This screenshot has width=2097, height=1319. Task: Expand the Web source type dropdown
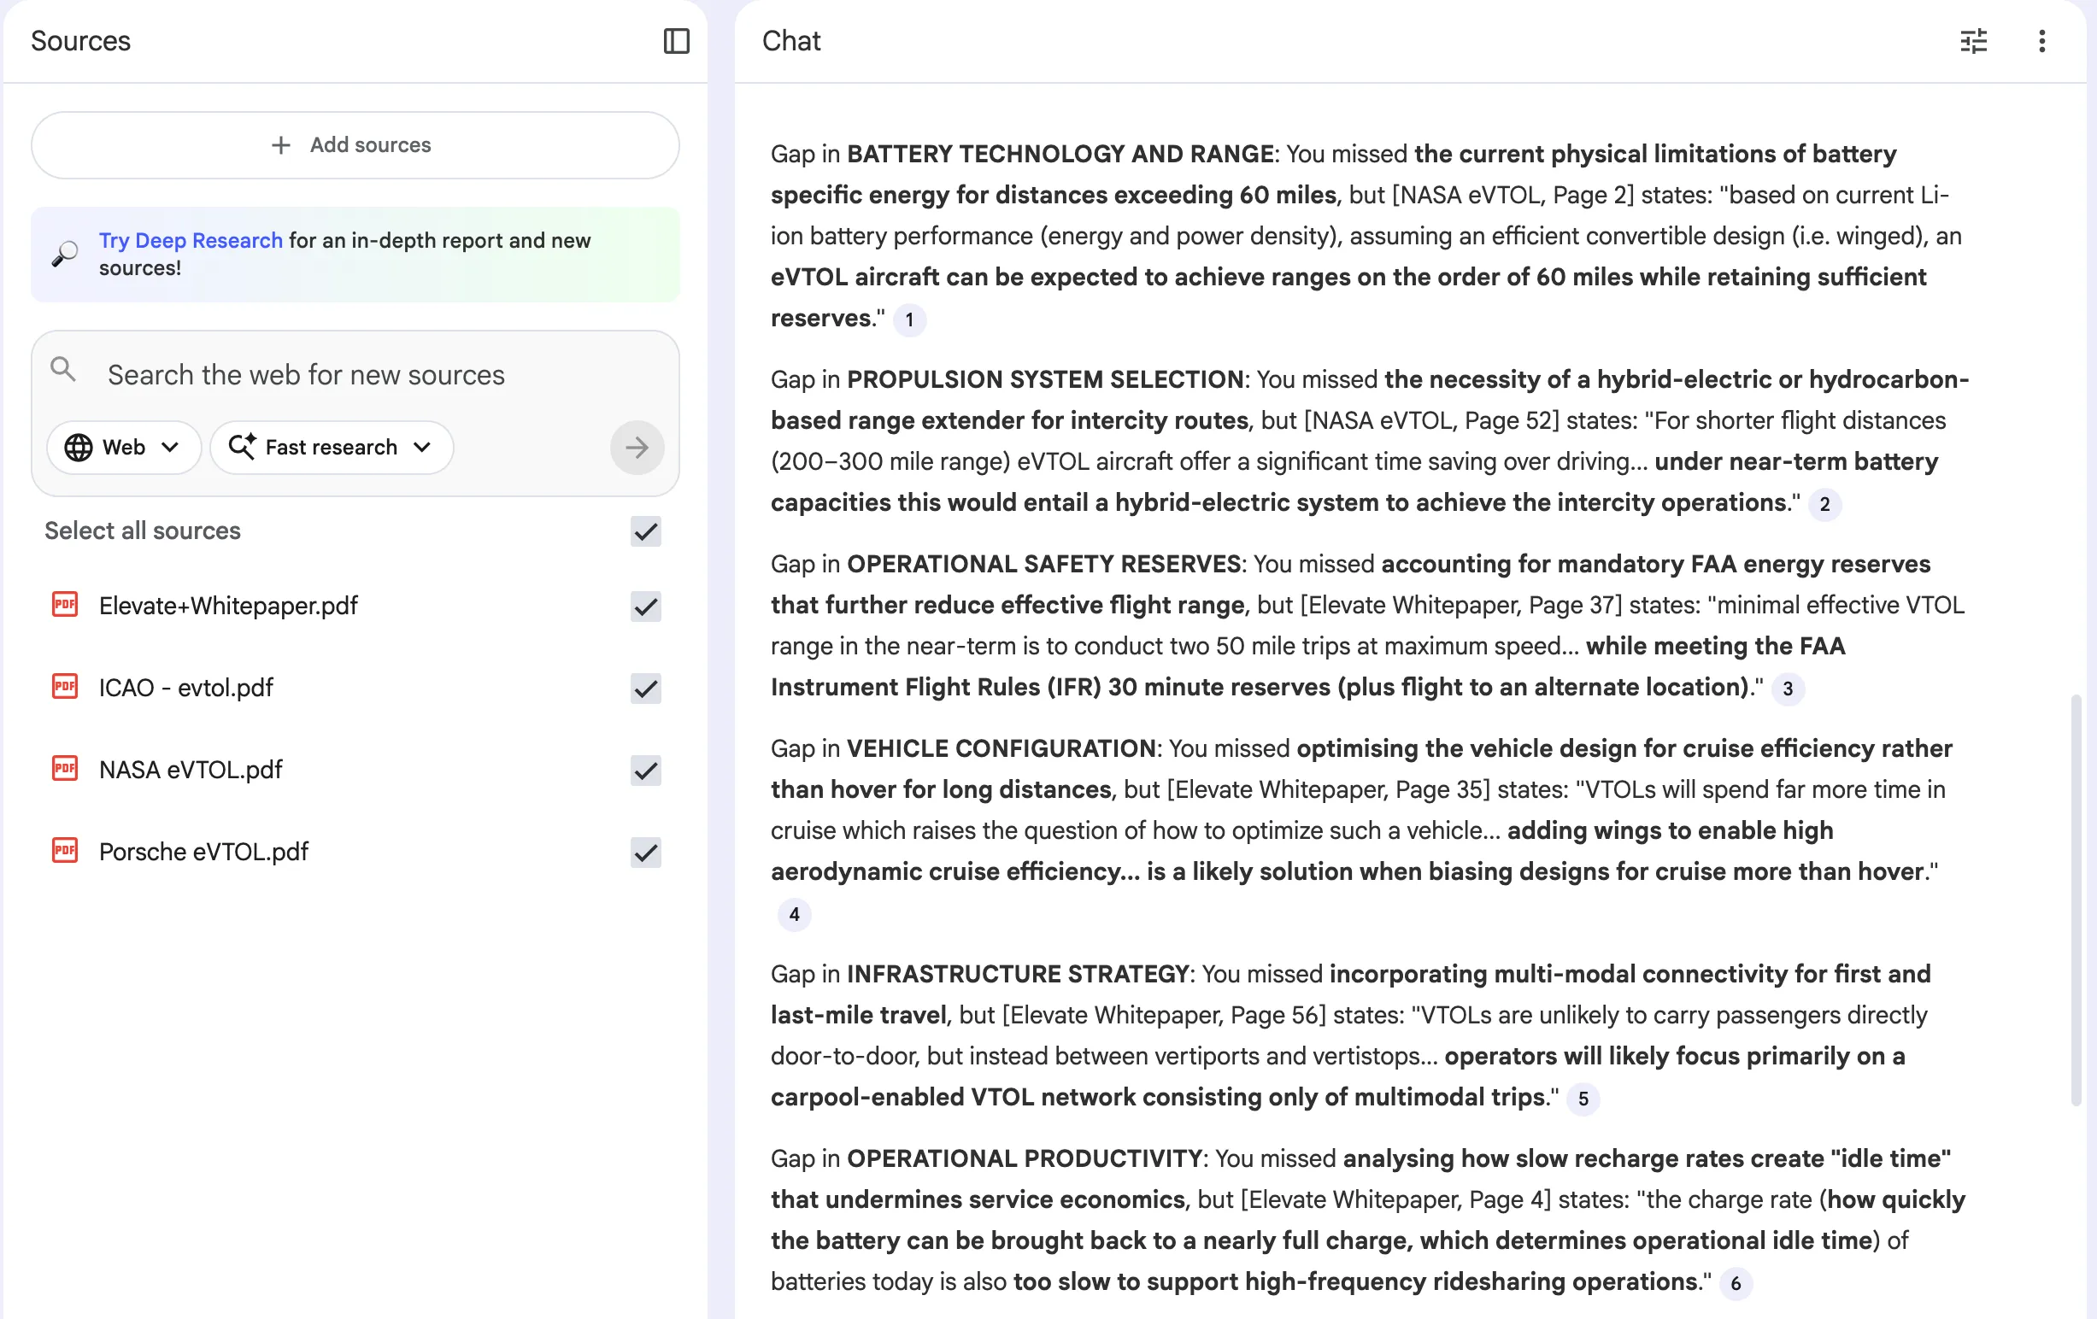pyautogui.click(x=123, y=448)
